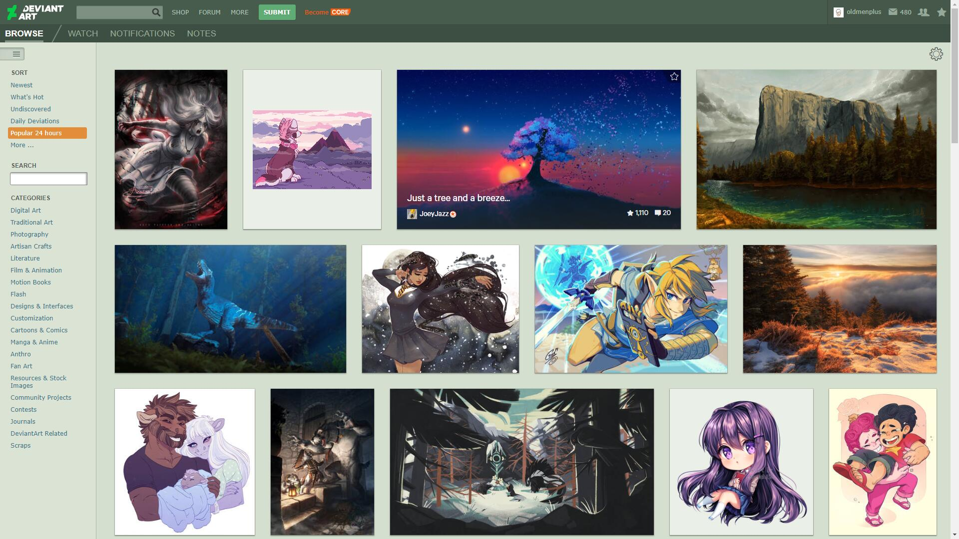The height and width of the screenshot is (539, 959).
Task: Switch to the WATCH tab
Action: 82,33
